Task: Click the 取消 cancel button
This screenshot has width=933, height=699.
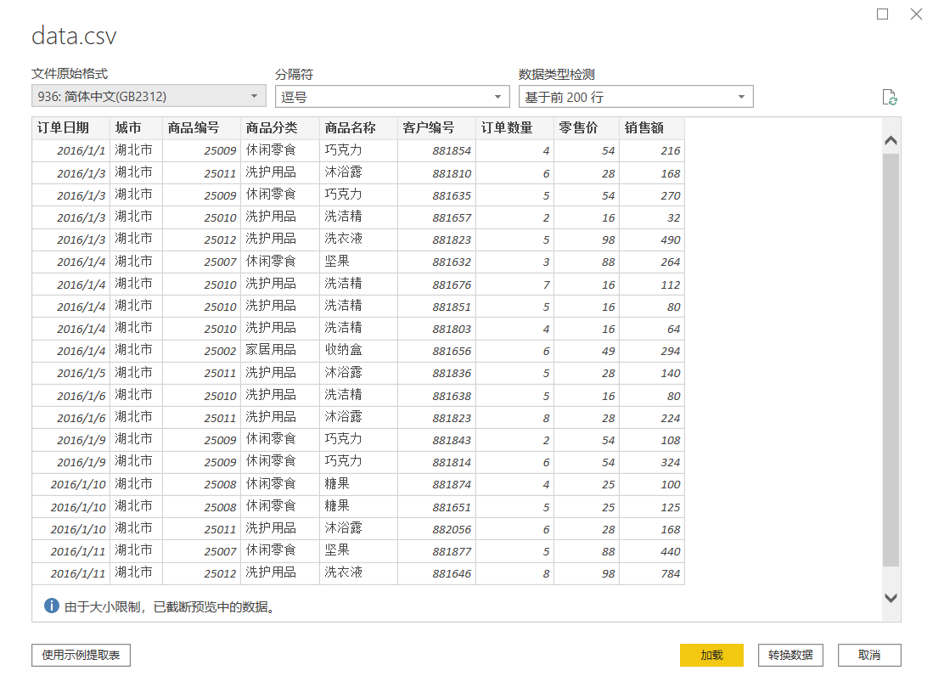Action: [869, 655]
